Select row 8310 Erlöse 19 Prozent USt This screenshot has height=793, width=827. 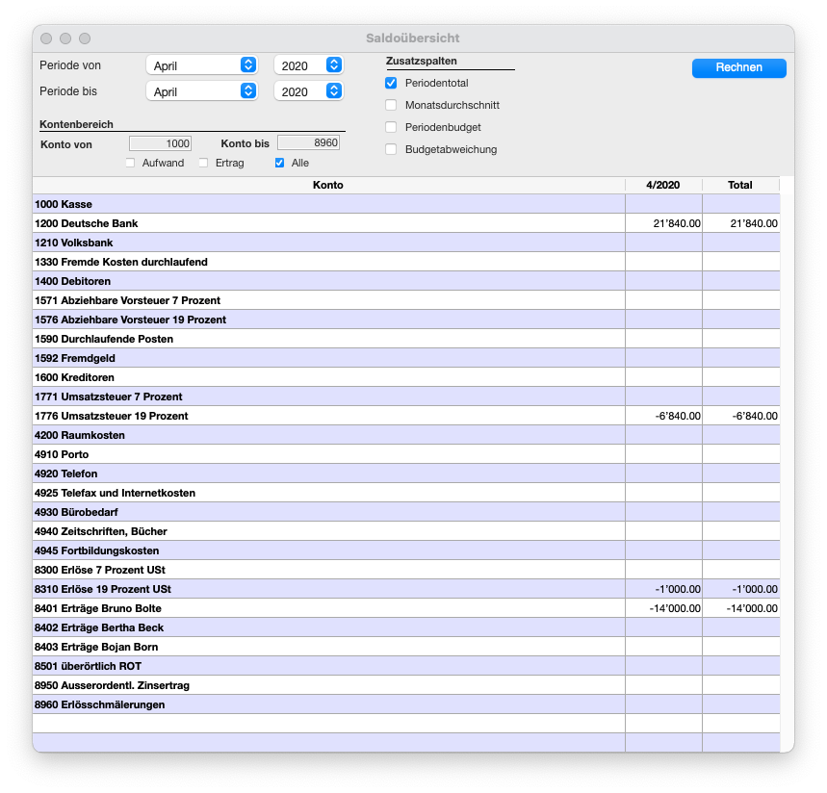point(406,589)
